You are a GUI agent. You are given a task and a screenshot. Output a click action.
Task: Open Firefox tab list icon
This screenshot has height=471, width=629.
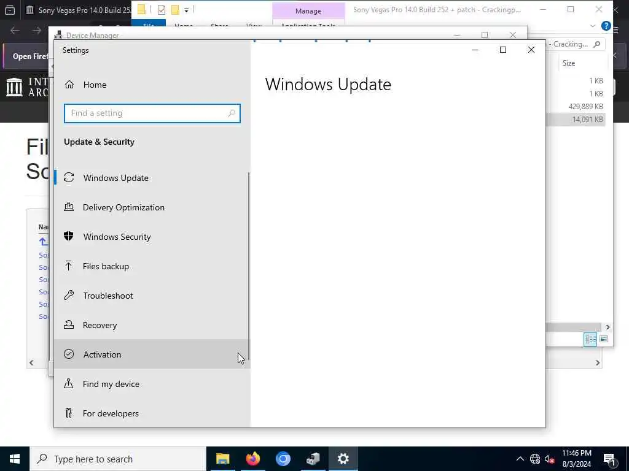point(10,10)
